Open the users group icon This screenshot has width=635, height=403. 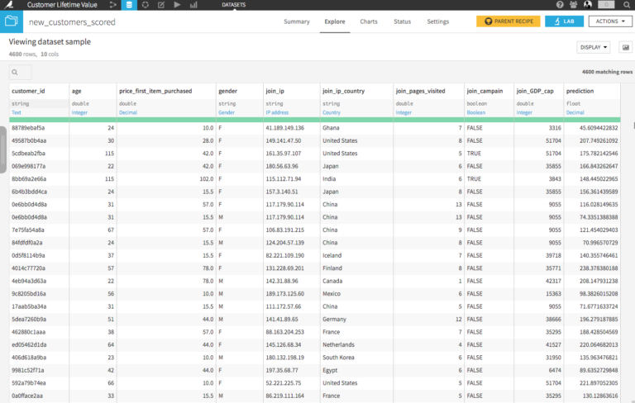[x=574, y=5]
